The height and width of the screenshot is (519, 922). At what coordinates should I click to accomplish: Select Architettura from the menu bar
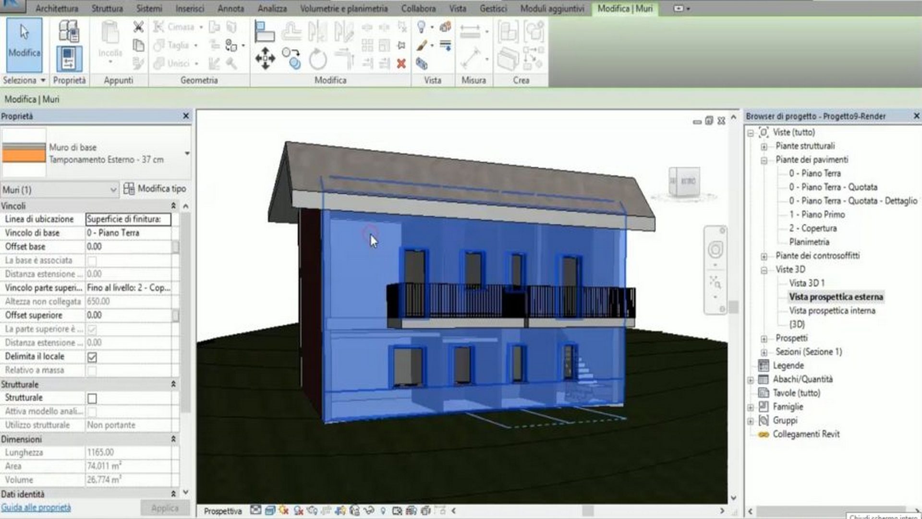(x=56, y=8)
